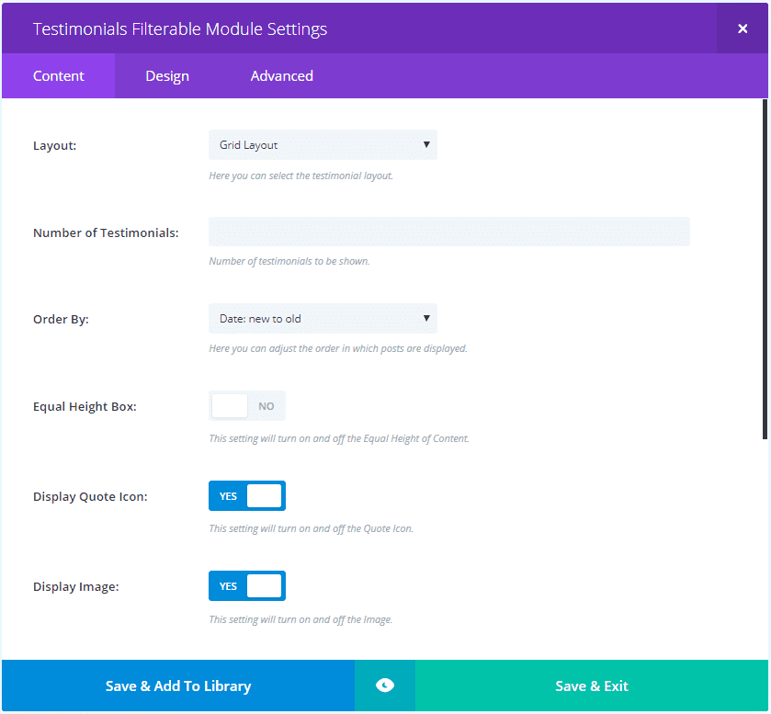Turn off the Display Image toggle

click(x=247, y=586)
